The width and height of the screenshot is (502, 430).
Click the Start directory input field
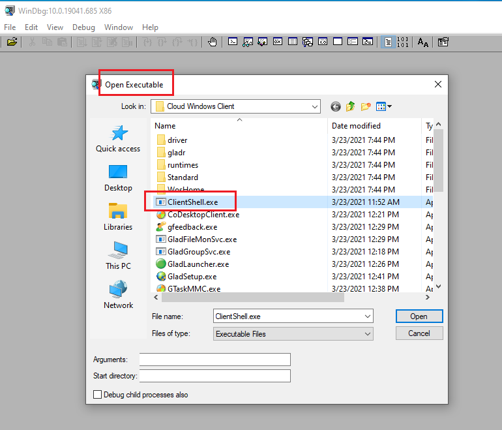pos(215,376)
